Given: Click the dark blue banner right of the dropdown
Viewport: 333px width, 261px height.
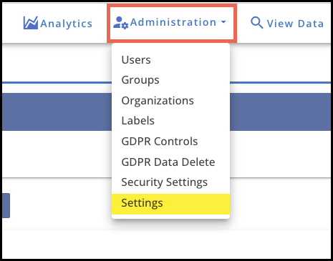Looking at the screenshot, I should (x=280, y=112).
